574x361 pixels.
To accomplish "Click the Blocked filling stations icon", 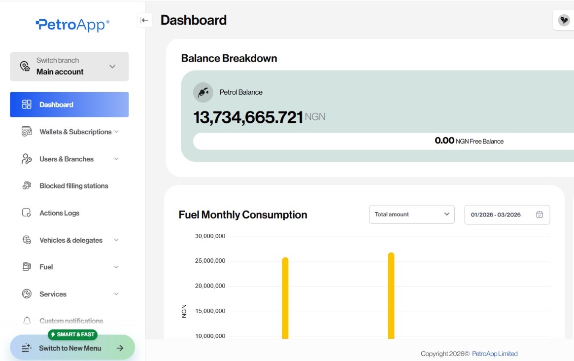I will coord(27,186).
